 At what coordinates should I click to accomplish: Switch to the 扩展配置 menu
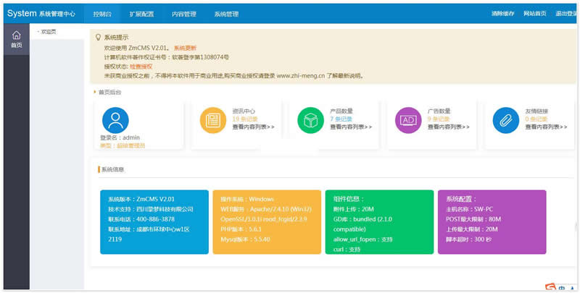[x=142, y=13]
